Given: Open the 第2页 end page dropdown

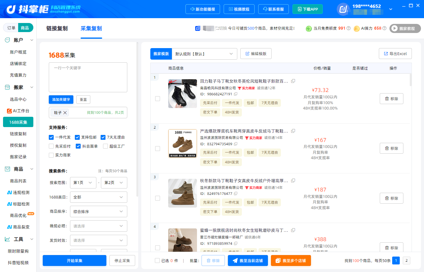Looking at the screenshot, I should [114, 183].
